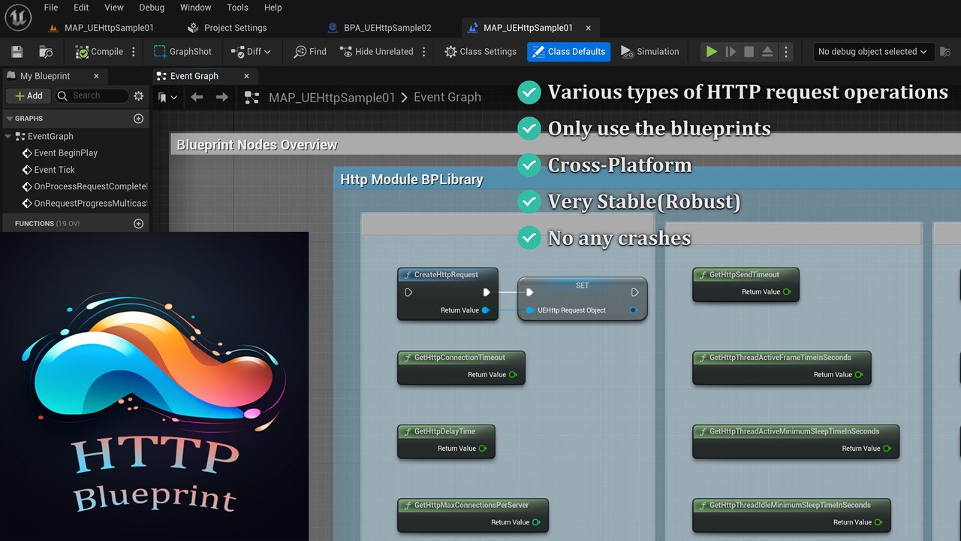
Task: Select Event BeginPlay in the tree
Action: click(66, 153)
